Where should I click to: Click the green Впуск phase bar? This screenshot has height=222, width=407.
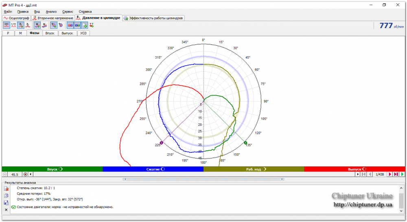[52, 169]
